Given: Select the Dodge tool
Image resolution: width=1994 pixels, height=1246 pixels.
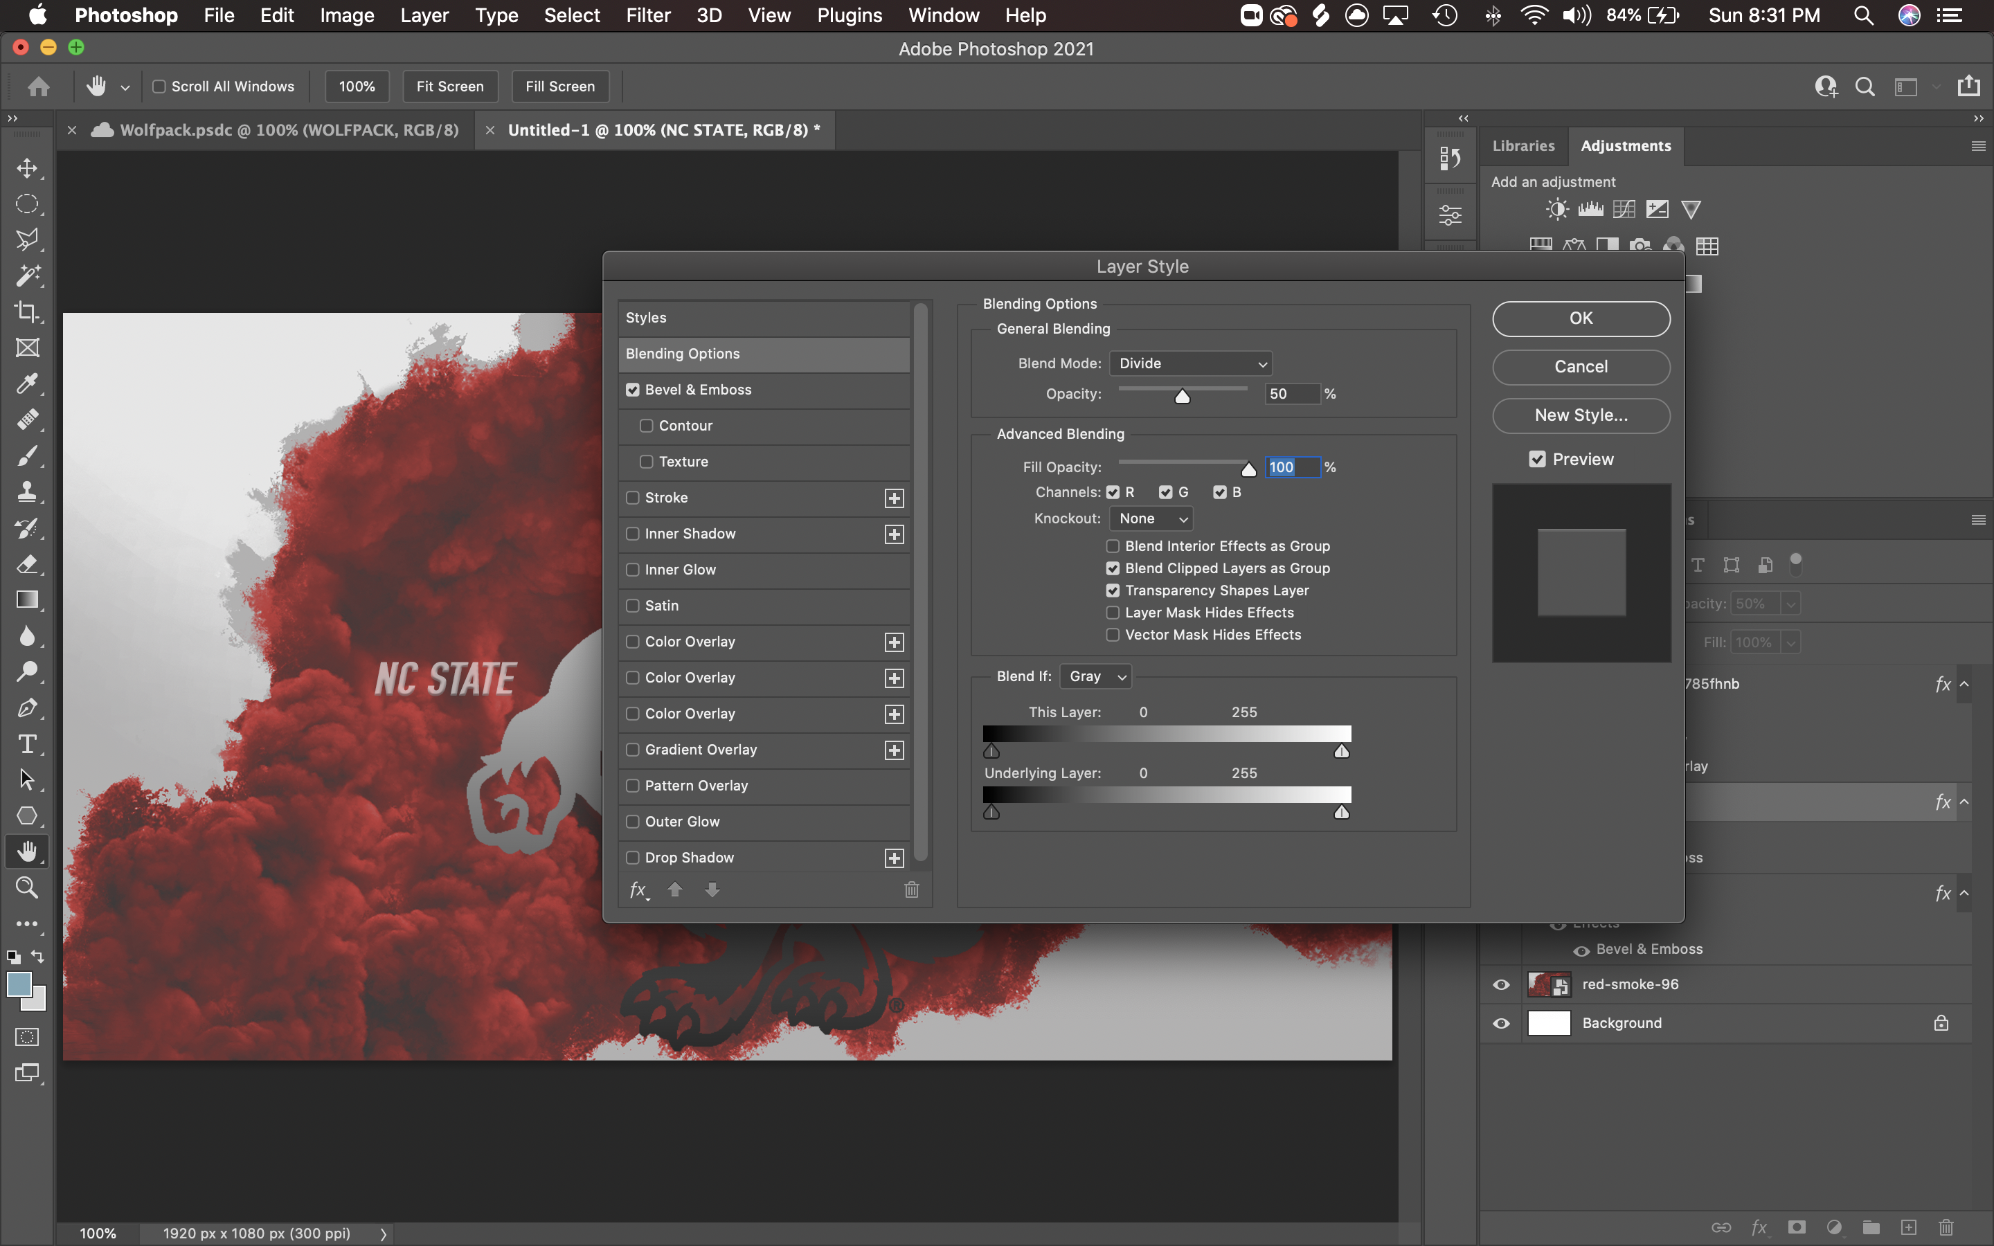Looking at the screenshot, I should tap(27, 672).
